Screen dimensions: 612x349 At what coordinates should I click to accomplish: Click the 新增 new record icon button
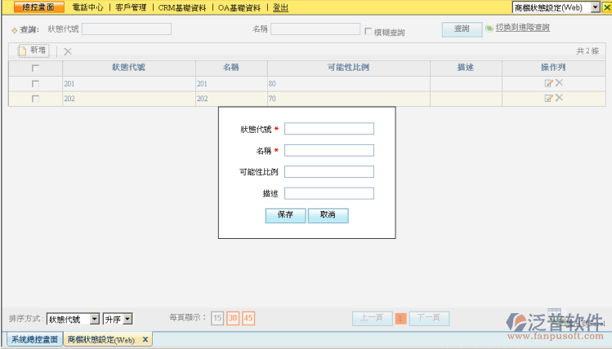point(33,51)
